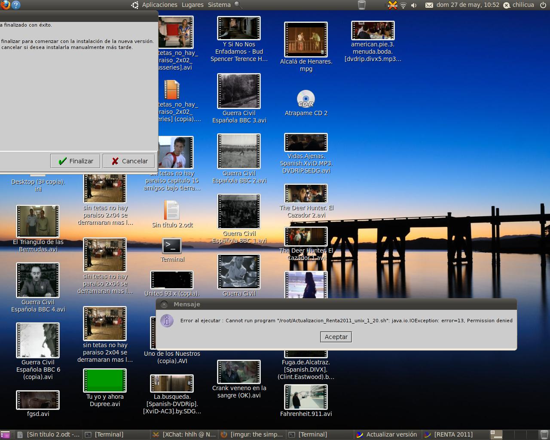Open the chilicua user menu

point(519,5)
